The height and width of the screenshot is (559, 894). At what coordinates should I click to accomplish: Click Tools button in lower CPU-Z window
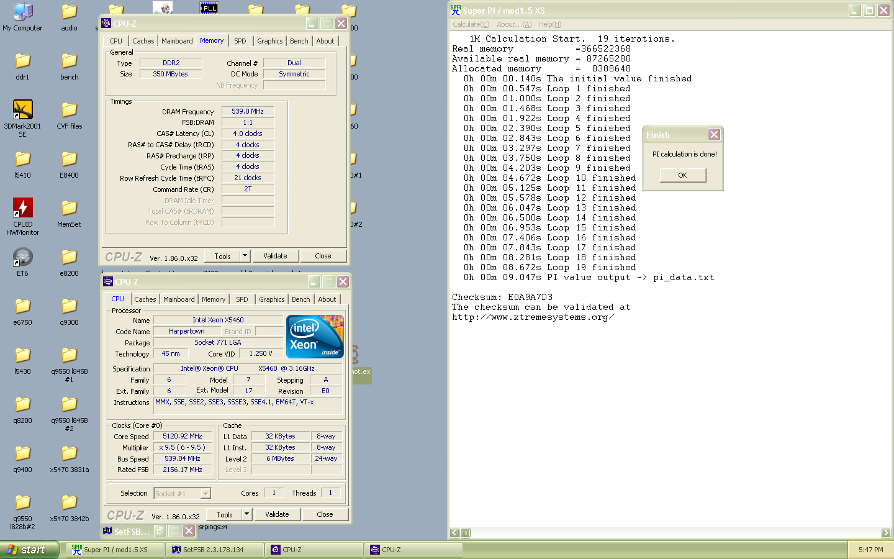[224, 514]
